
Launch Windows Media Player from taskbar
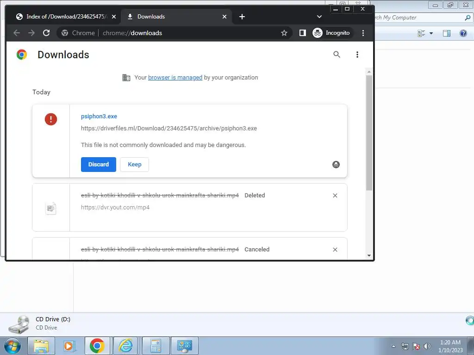coord(69,346)
